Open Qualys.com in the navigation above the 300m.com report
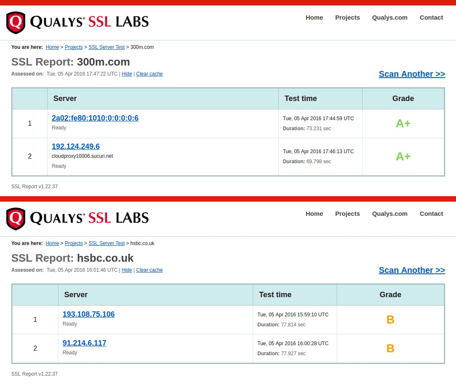The width and height of the screenshot is (456, 384). (x=390, y=18)
